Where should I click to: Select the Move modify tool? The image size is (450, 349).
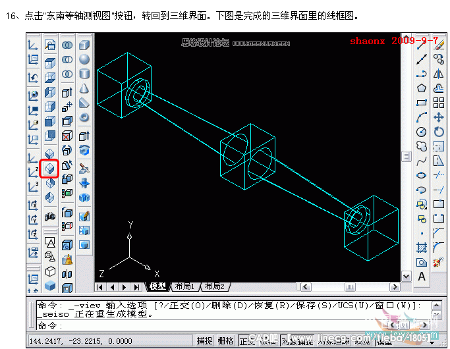click(439, 117)
